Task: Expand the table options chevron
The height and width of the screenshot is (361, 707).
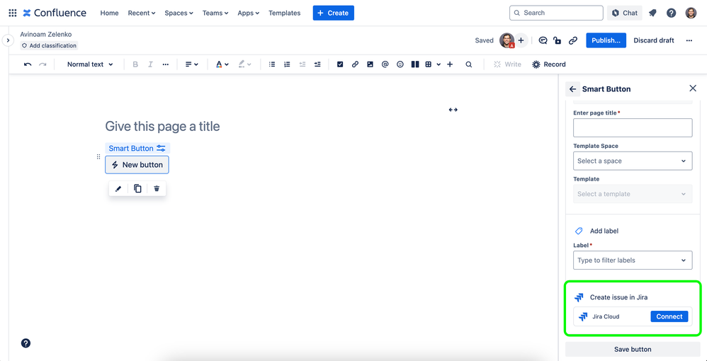Action: (439, 64)
